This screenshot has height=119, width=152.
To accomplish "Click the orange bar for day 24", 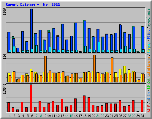I will point(112,70).
